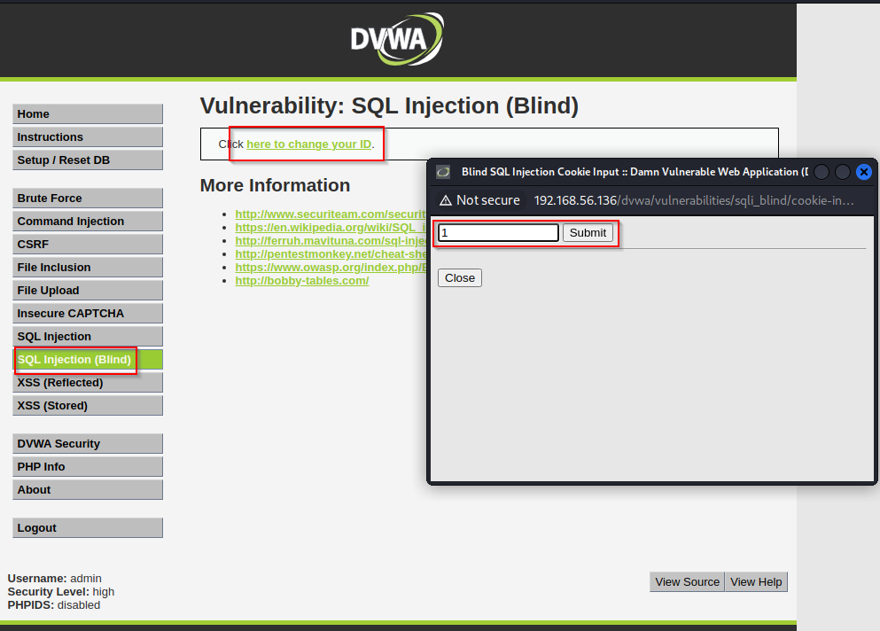This screenshot has width=880, height=631.
Task: Close the Blind SQL Injection popup window
Action: (x=864, y=172)
